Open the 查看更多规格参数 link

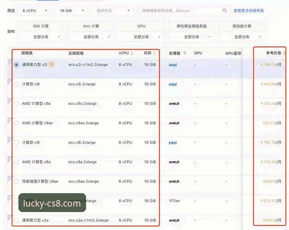(249, 11)
